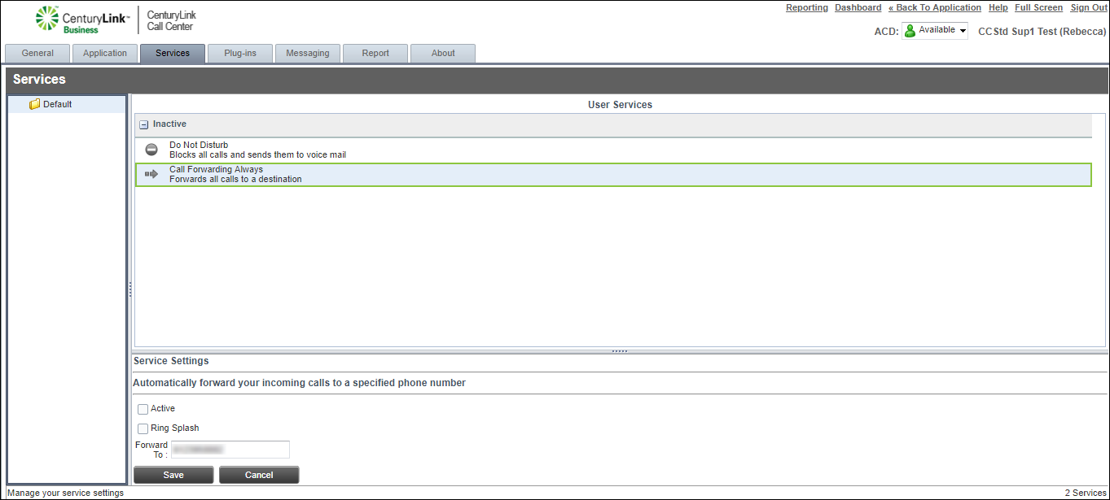This screenshot has height=500, width=1110.
Task: Open the About tab
Action: 443,54
